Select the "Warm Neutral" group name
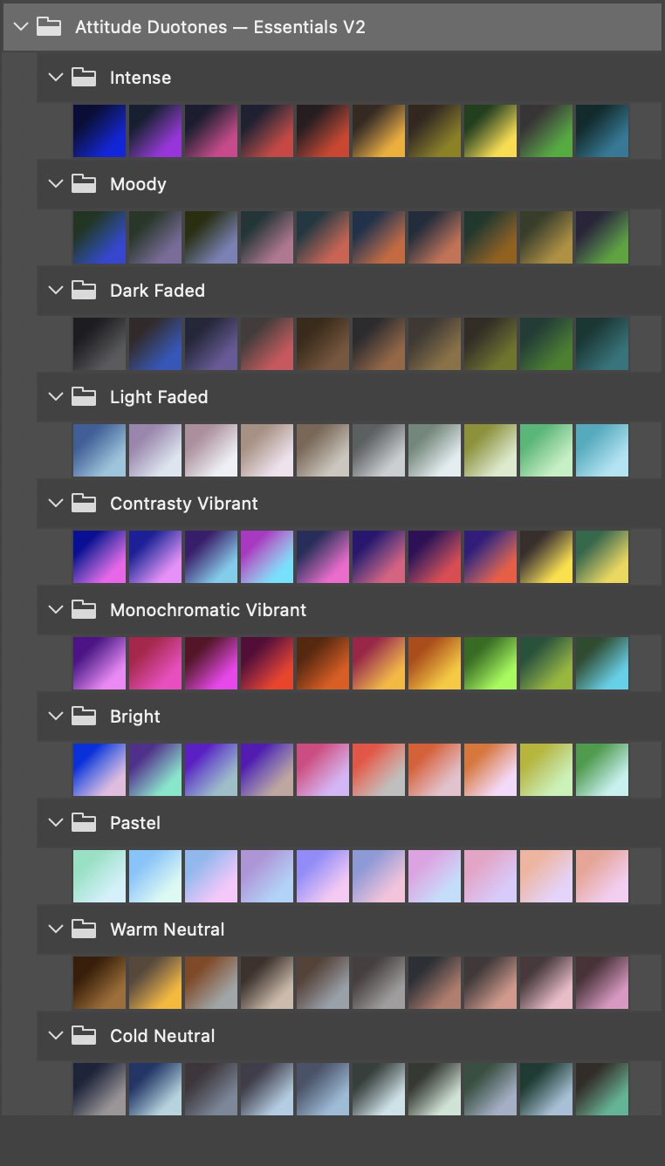The image size is (665, 1166). (x=168, y=929)
